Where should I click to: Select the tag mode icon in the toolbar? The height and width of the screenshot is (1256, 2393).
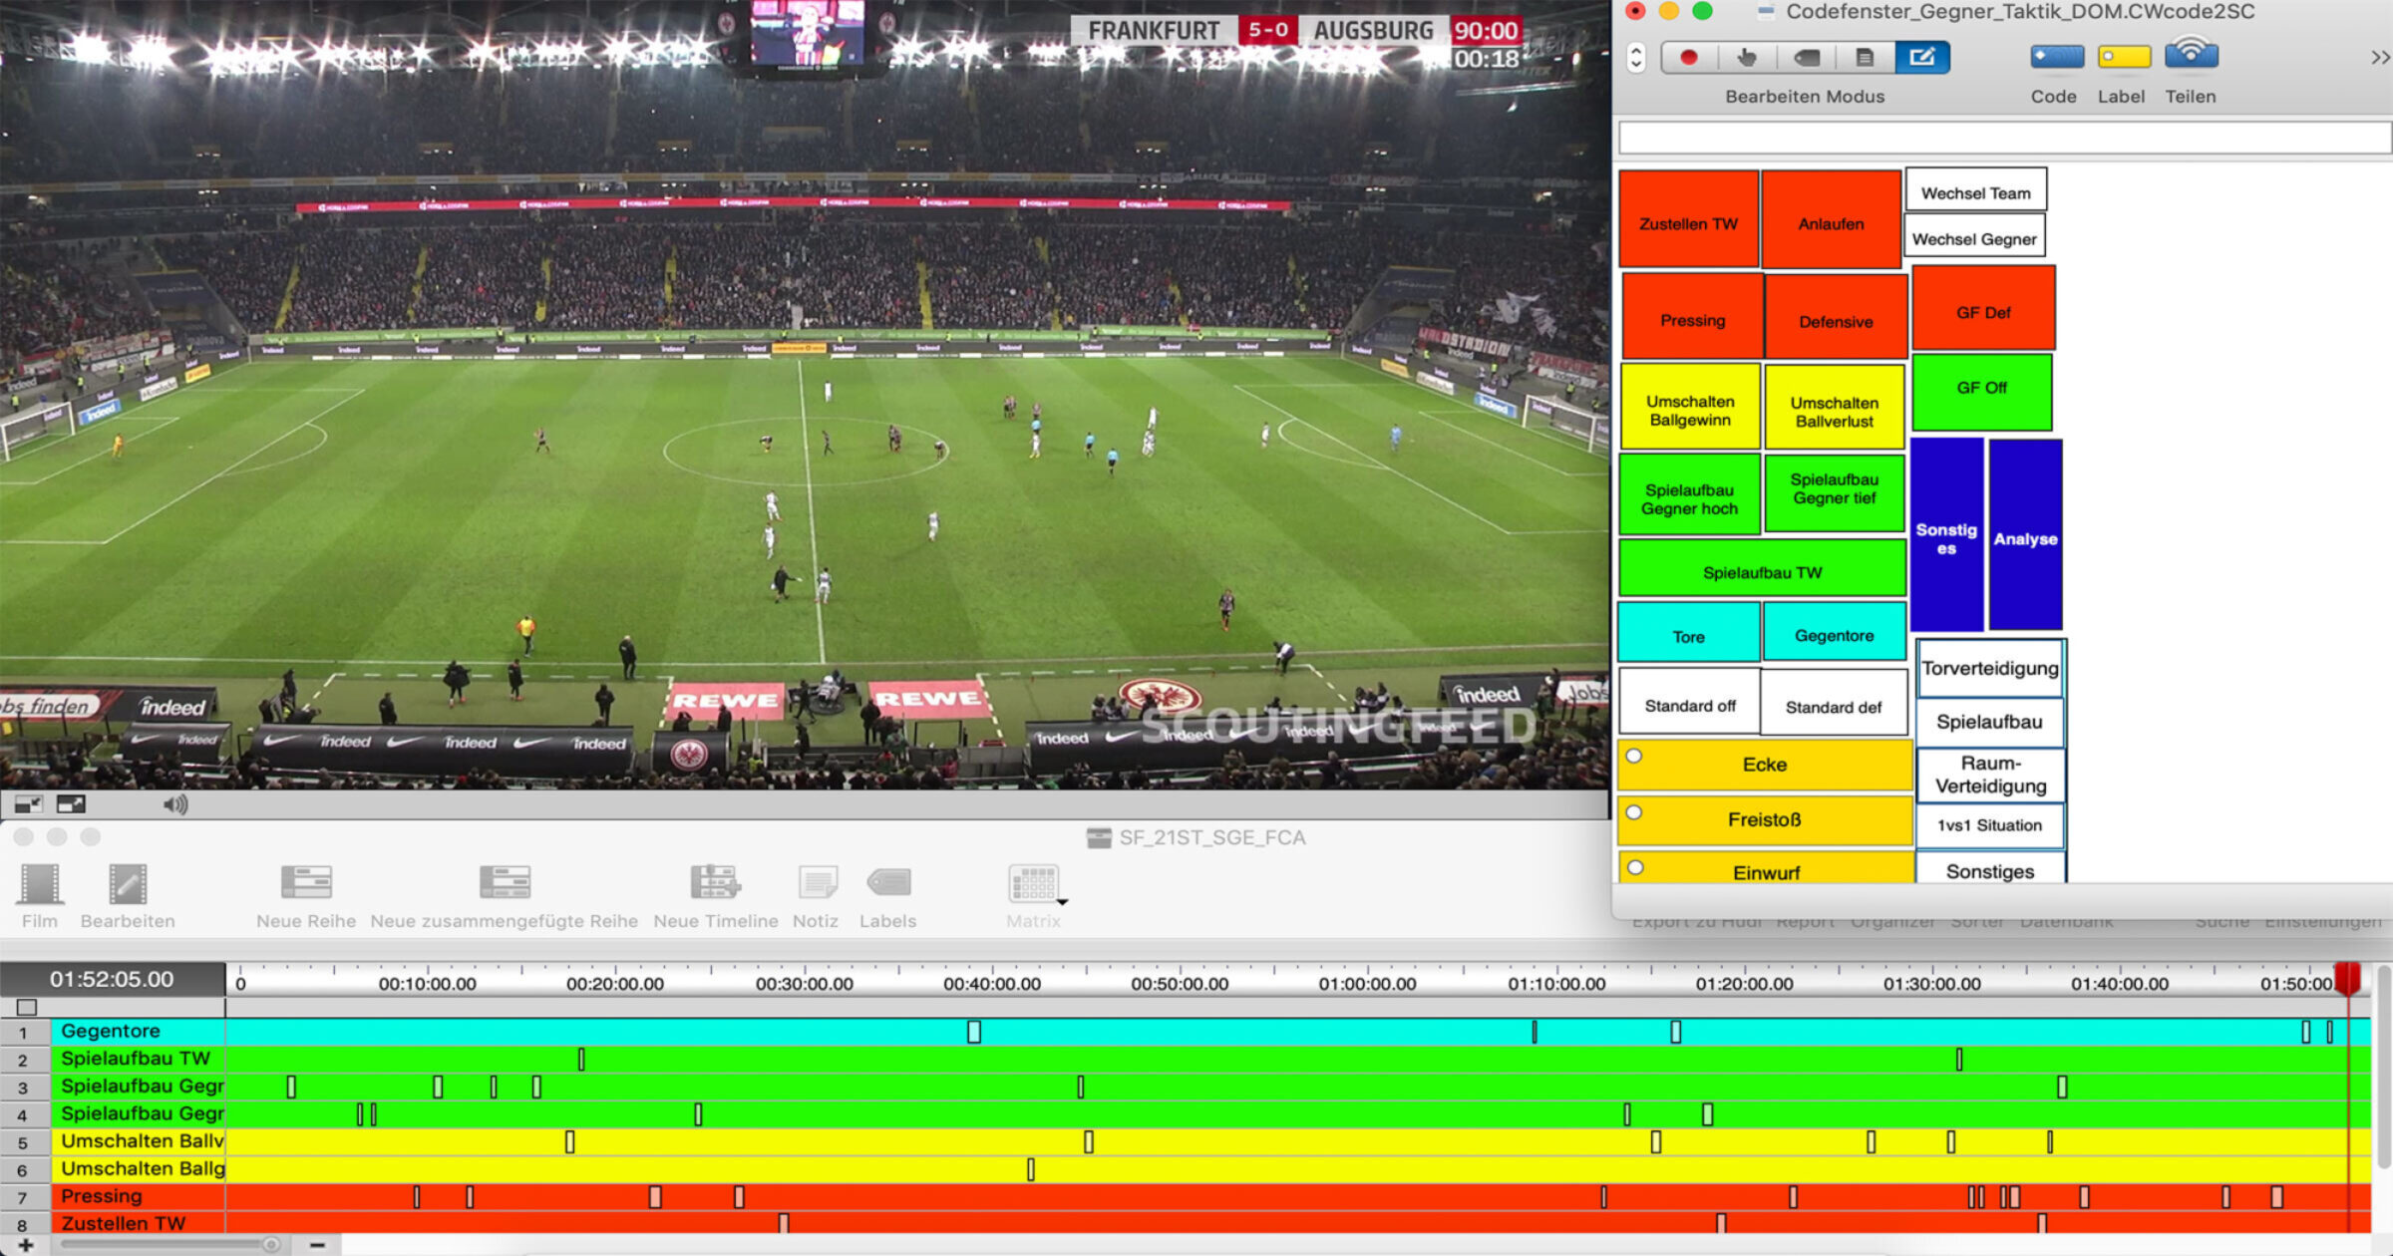tap(1805, 57)
